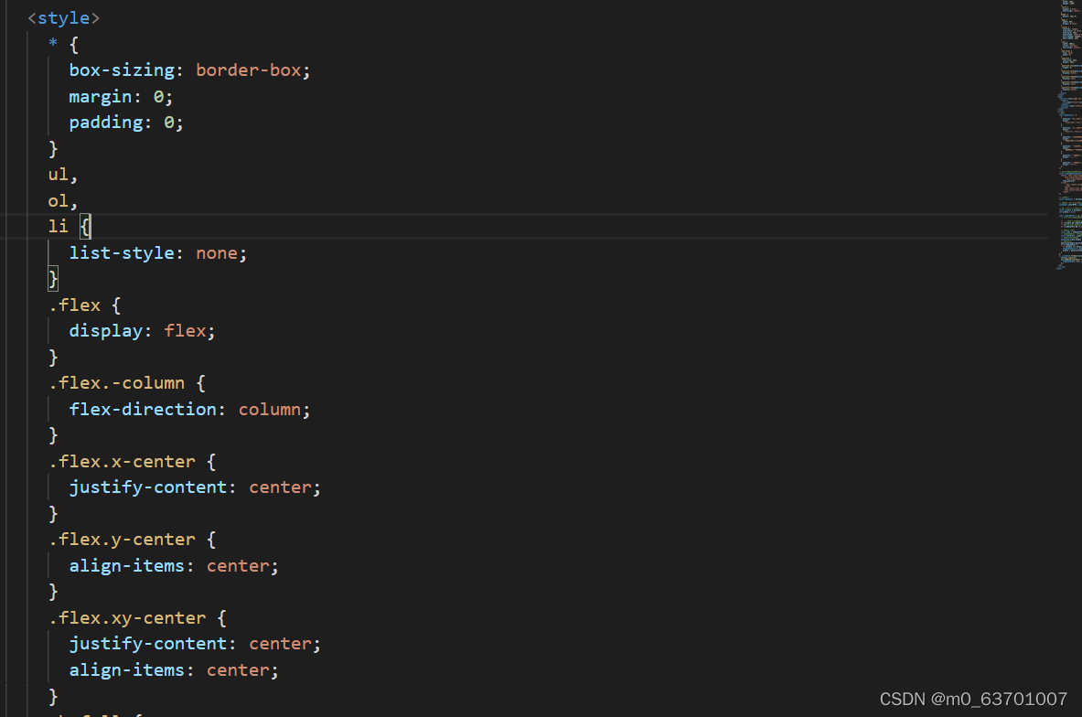Select the <style> opening tag
The height and width of the screenshot is (717, 1082).
click(62, 17)
